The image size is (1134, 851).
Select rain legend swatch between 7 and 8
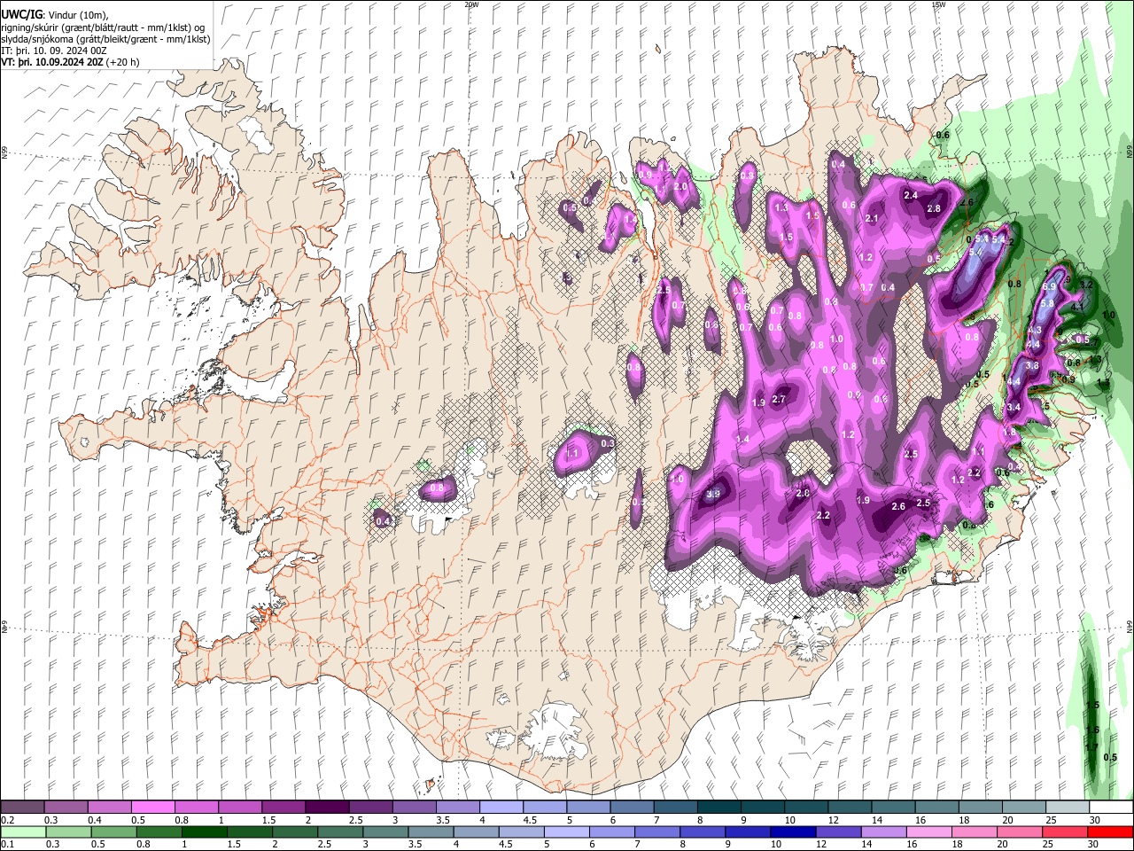656,831
